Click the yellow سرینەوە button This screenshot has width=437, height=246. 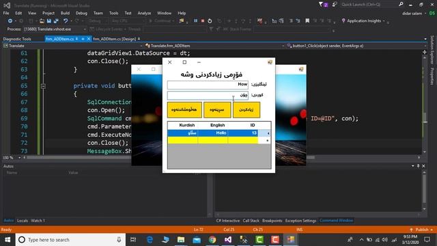pos(217,110)
